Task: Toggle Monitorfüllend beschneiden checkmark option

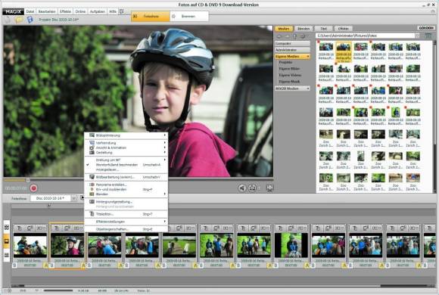Action: click(126, 165)
